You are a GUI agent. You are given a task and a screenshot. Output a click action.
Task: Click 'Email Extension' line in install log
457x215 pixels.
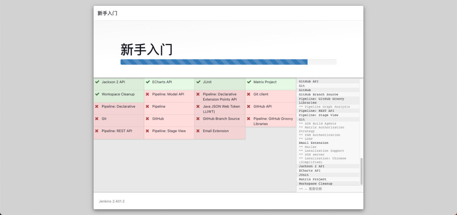[x=314, y=143]
